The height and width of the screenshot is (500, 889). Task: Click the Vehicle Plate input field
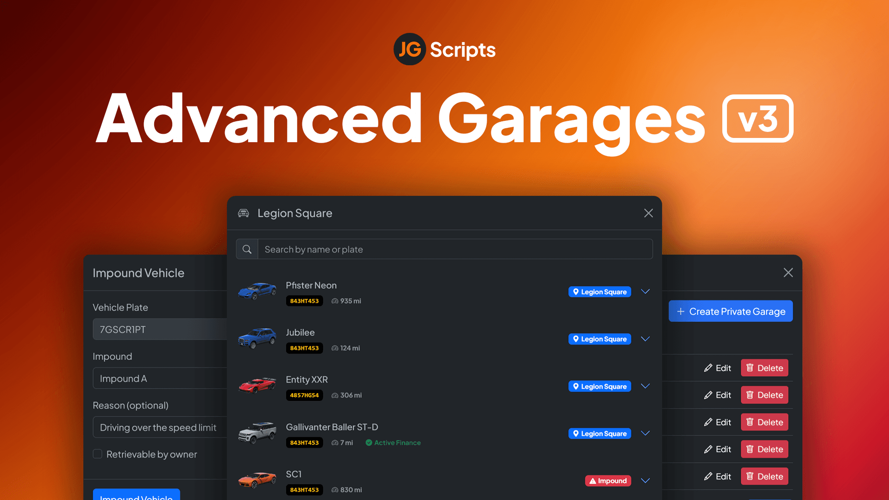coord(158,330)
